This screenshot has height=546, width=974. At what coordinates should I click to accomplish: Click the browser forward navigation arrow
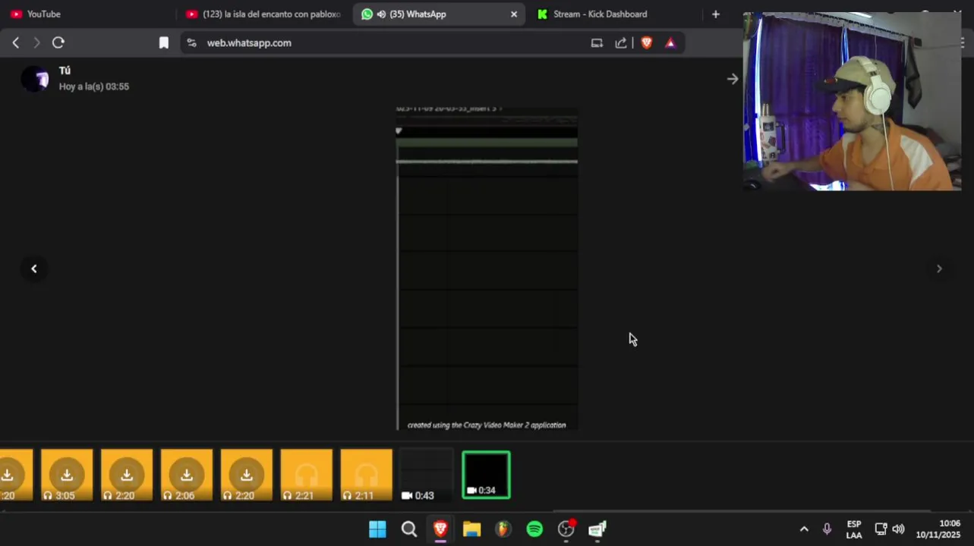coord(36,43)
